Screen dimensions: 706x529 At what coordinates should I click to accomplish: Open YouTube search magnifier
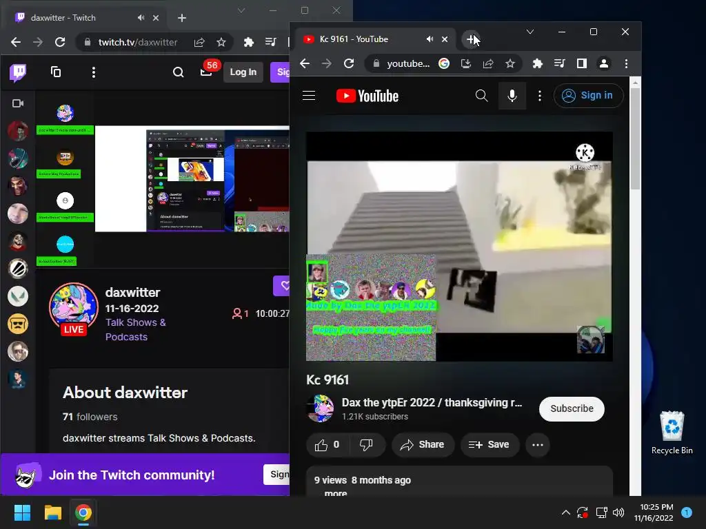482,95
